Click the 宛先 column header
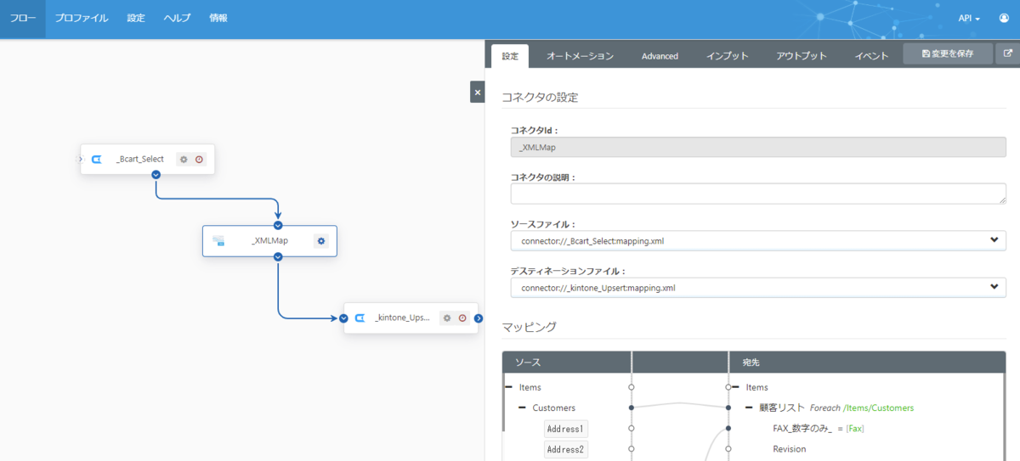Screen dimensions: 1020x461 click(x=868, y=362)
